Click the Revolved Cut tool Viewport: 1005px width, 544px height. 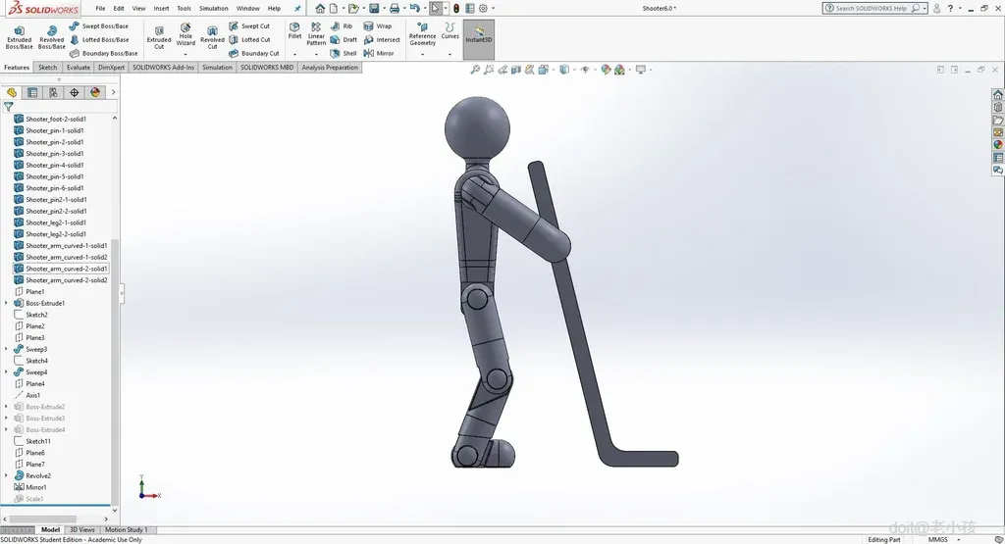click(x=212, y=36)
